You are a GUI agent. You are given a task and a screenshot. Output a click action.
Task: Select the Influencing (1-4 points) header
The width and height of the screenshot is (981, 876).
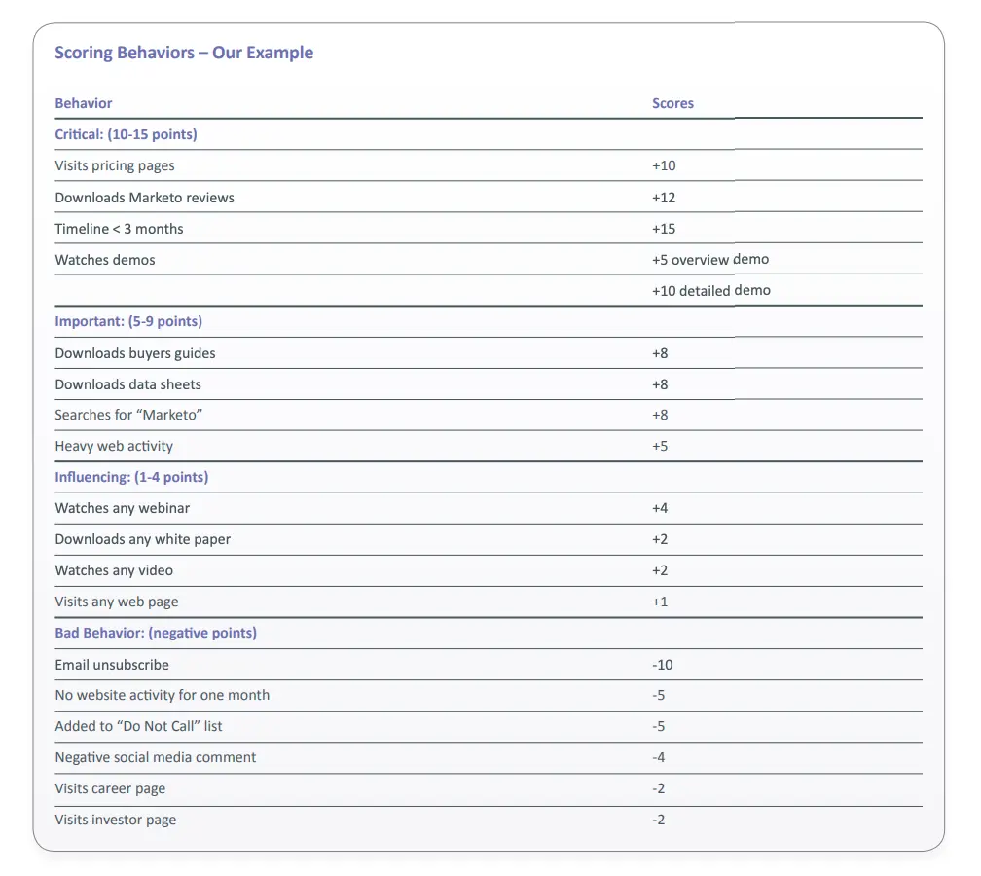click(x=132, y=477)
